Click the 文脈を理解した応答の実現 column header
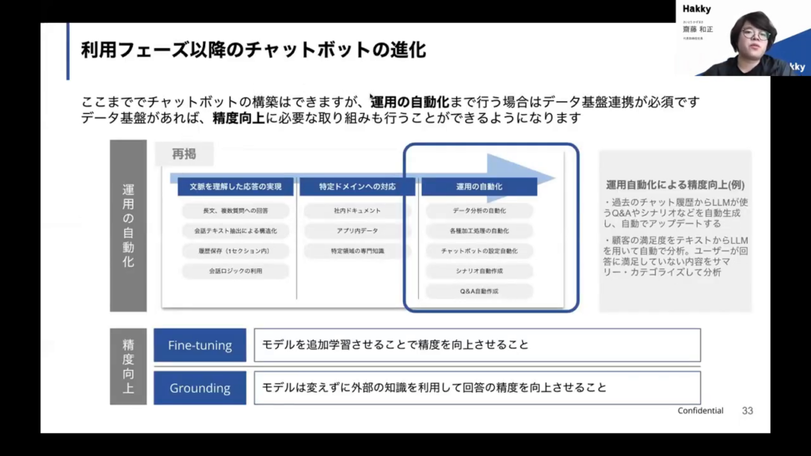The image size is (811, 456). [x=235, y=187]
